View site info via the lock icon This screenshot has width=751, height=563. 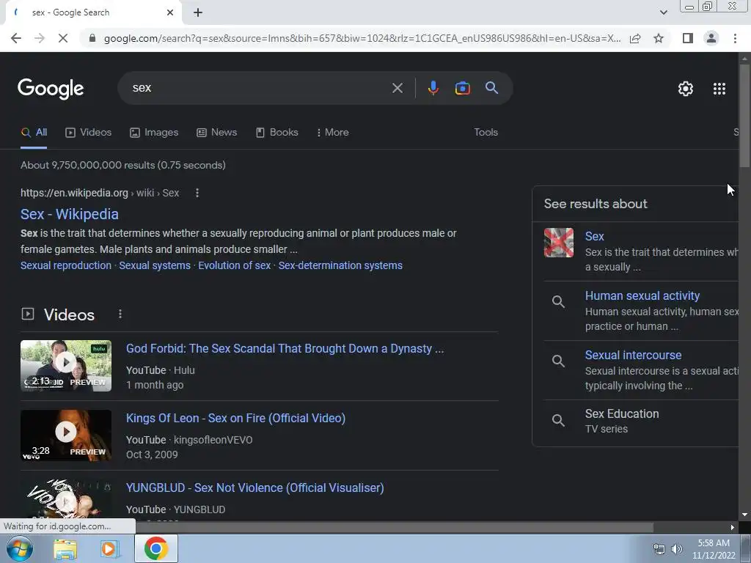click(x=92, y=38)
